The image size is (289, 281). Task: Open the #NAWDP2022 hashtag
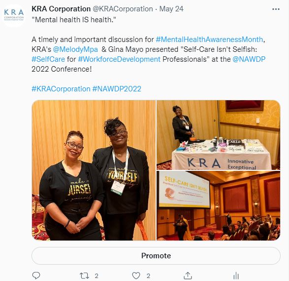(117, 89)
